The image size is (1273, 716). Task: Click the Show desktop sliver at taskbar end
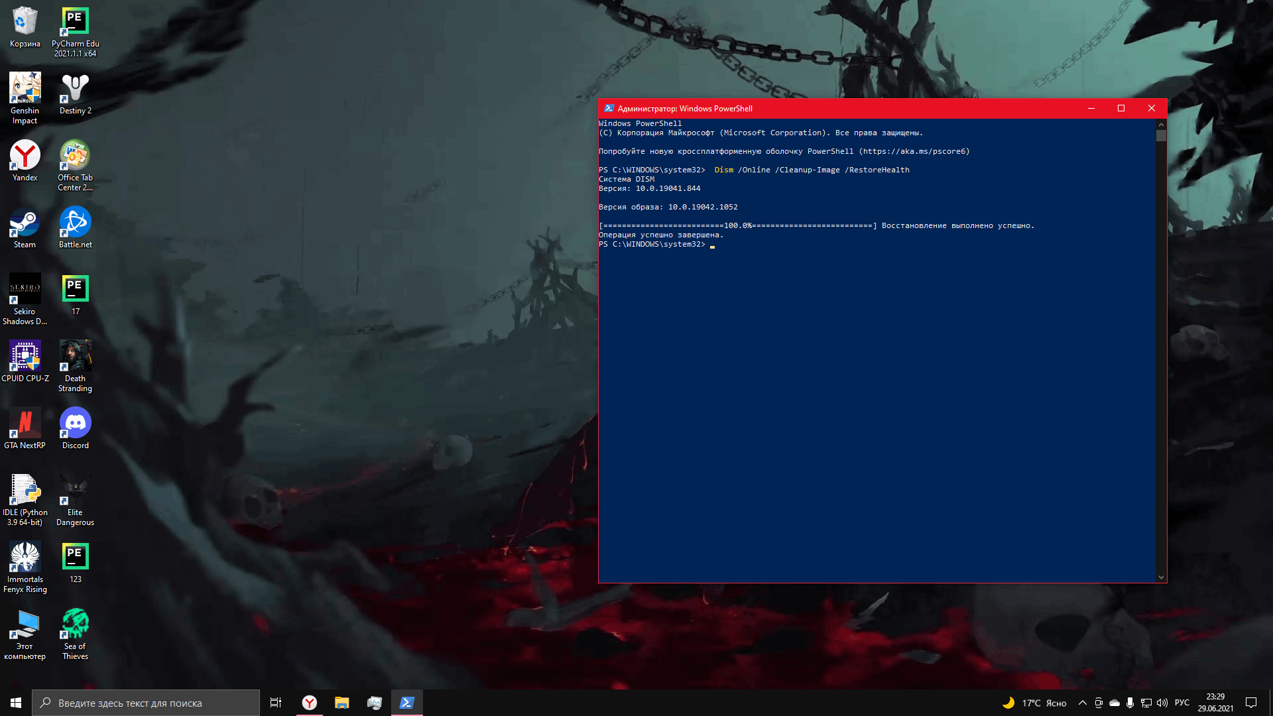click(1270, 703)
